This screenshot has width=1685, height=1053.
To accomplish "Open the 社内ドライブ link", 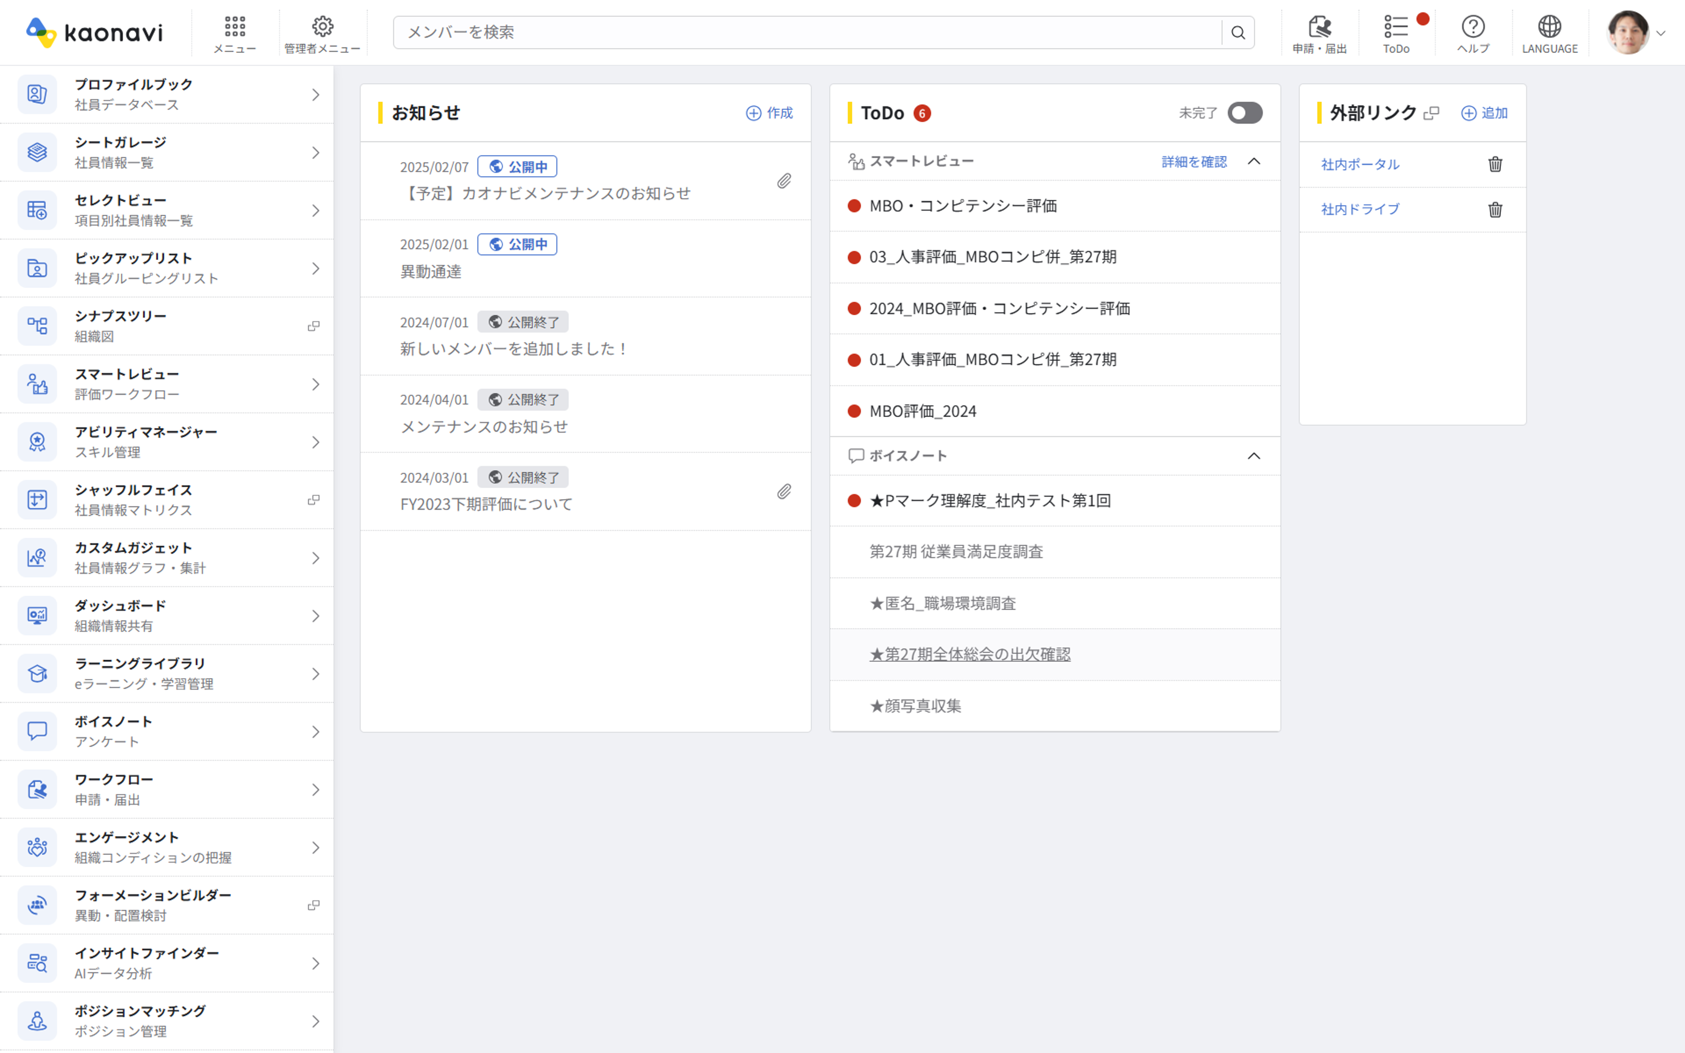I will (1360, 210).
